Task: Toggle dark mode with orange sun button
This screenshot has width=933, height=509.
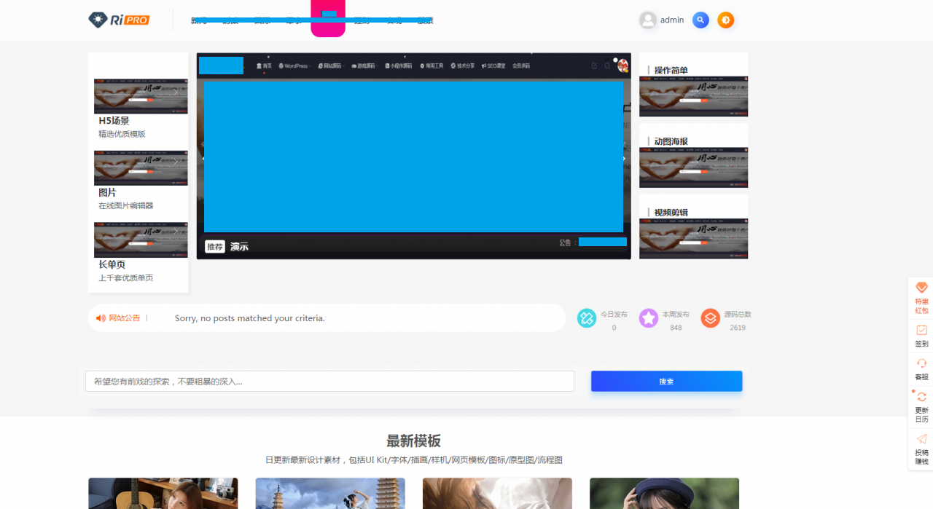Action: click(x=725, y=20)
